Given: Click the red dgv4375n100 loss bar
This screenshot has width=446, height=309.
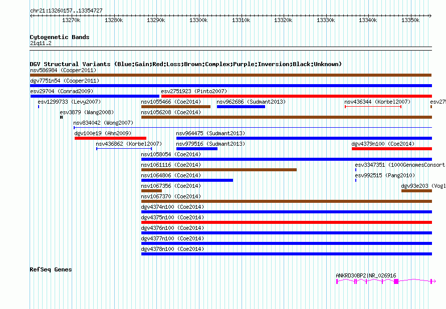Looking at the screenshot, I should pyautogui.click(x=287, y=222).
